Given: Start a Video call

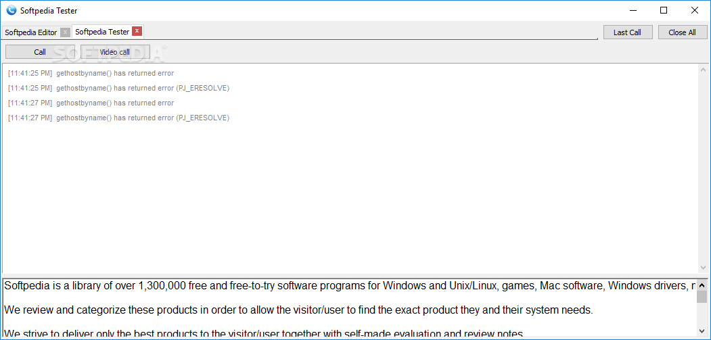Looking at the screenshot, I should (115, 52).
